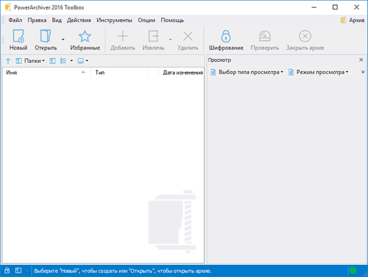This screenshot has width=368, height=277.
Task: Minimize the PowerArchiver window
Action: coord(314,7)
